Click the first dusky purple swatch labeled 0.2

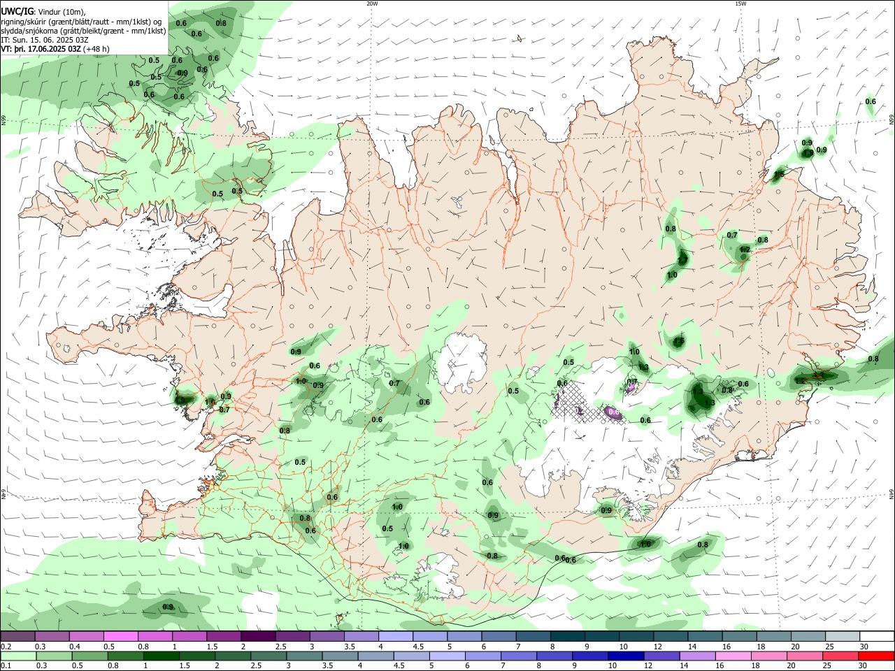pos(18,637)
